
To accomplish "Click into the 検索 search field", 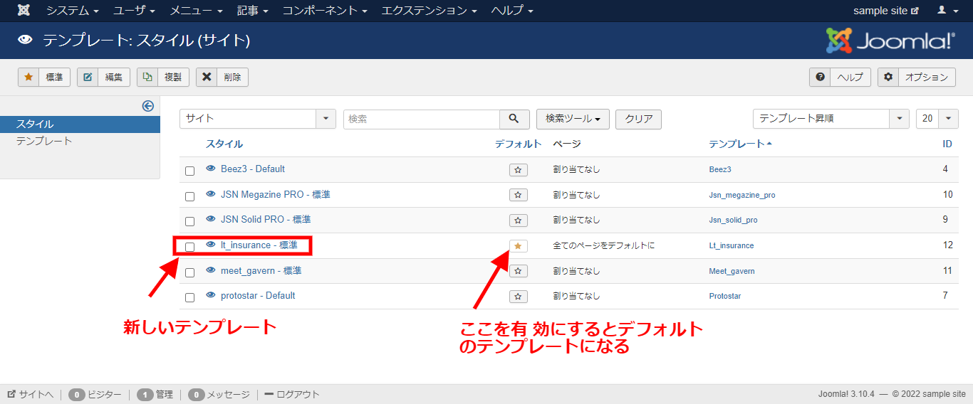I will click(422, 119).
